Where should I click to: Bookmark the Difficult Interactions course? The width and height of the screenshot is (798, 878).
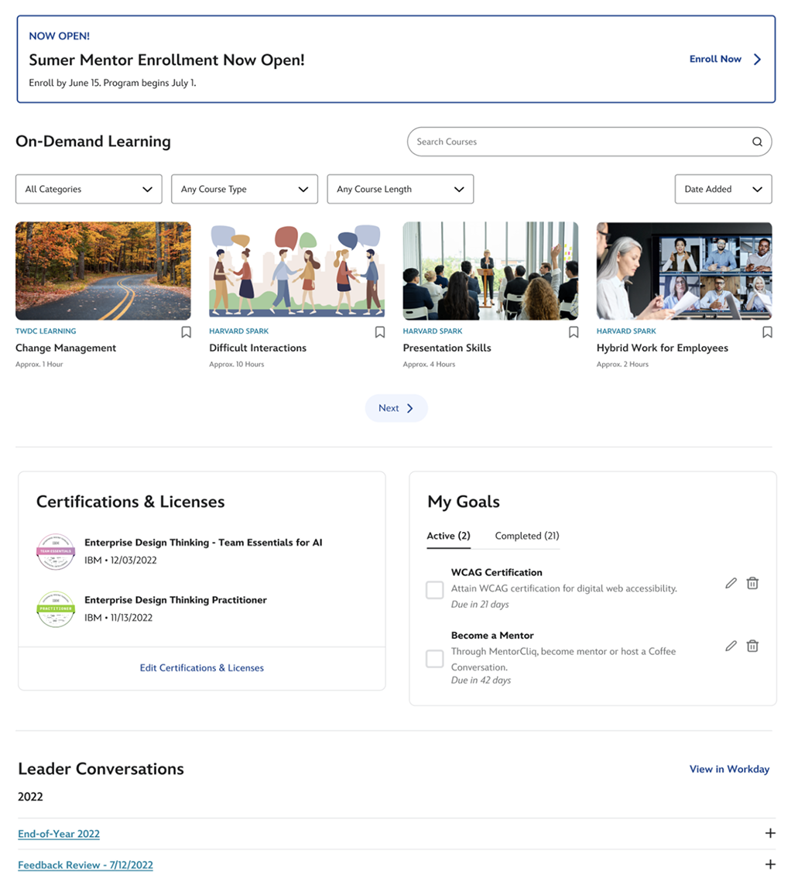(379, 332)
